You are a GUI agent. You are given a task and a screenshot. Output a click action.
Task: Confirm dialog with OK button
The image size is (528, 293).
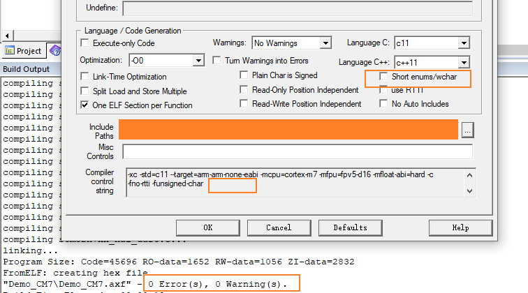point(207,227)
